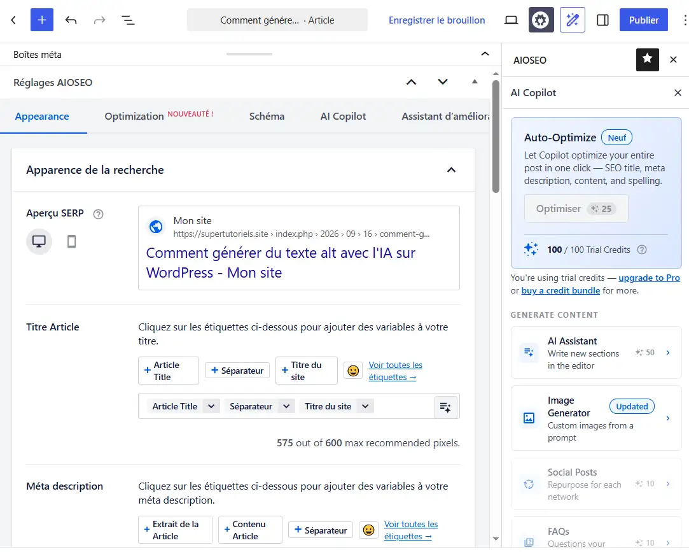
Task: Click the star pin icon in AIOSEO header
Action: (647, 60)
